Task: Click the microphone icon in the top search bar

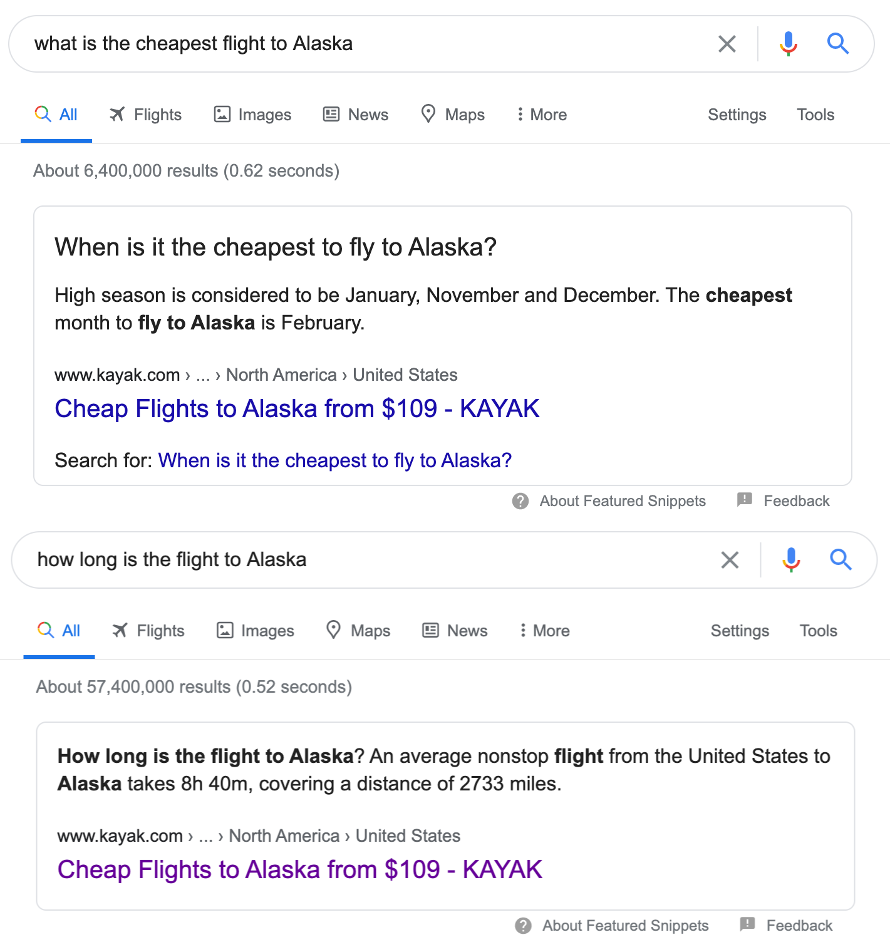Action: (x=789, y=44)
